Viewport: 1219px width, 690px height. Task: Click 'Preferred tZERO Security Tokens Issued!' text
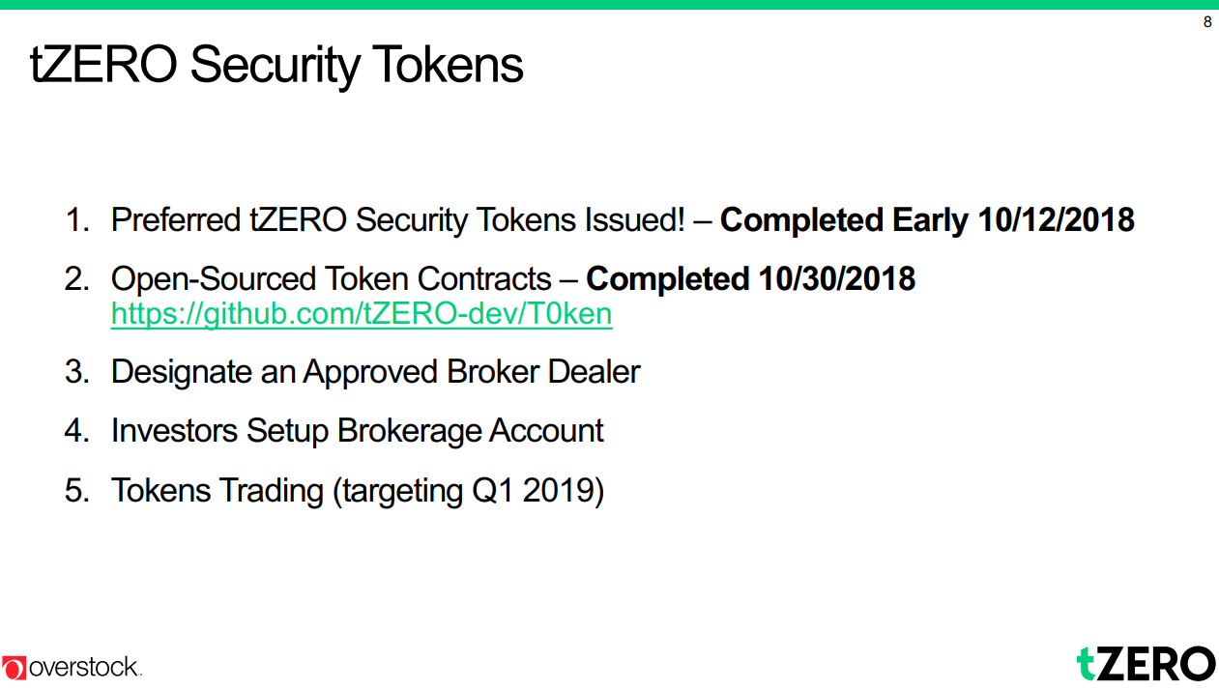(x=397, y=220)
